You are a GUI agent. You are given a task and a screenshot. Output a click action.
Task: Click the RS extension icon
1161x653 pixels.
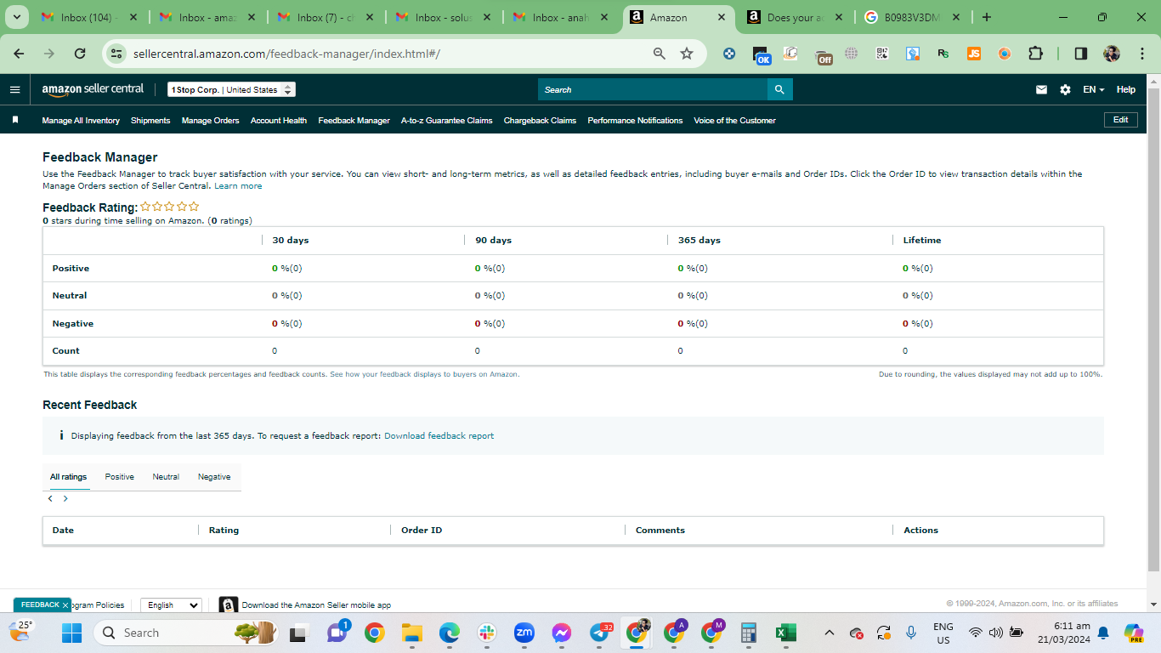(943, 54)
